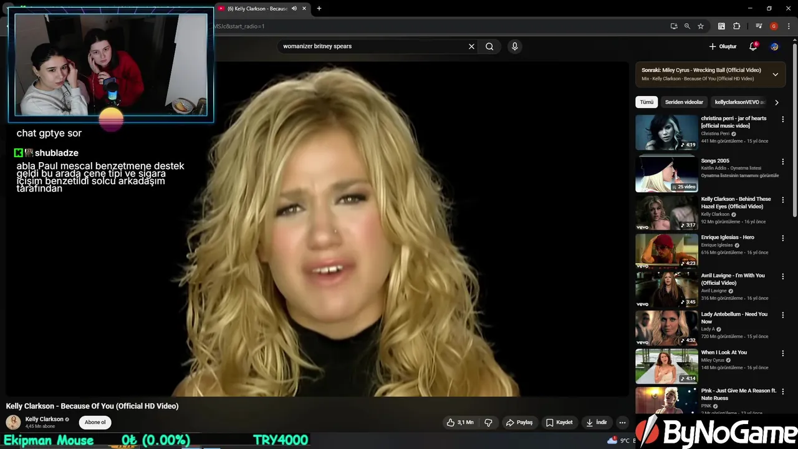Viewport: 798px width, 449px height.
Task: Subscribe with the Abone ol button
Action: pos(95,422)
